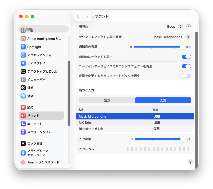
Task: Go back using the back chevron
Action: point(78,16)
